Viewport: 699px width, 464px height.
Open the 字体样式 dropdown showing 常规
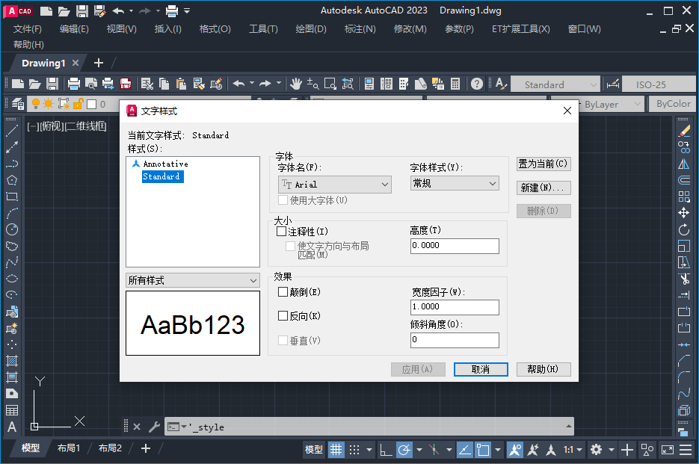491,182
